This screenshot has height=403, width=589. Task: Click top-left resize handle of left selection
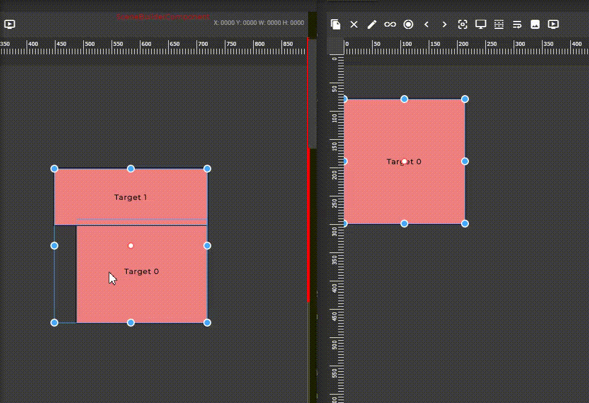tap(54, 169)
